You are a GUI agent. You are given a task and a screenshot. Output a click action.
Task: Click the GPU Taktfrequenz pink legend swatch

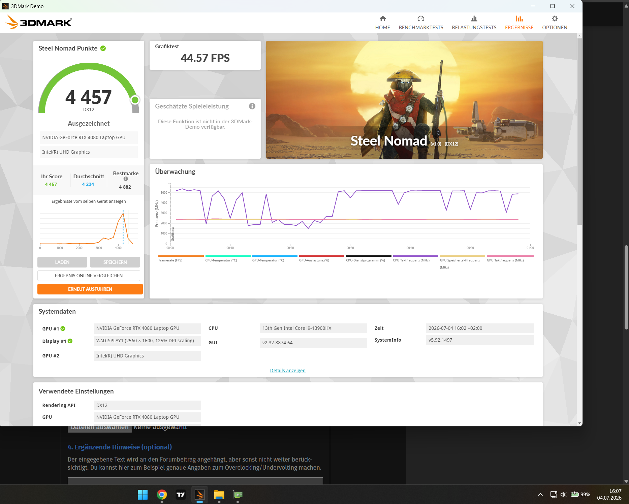[510, 256]
